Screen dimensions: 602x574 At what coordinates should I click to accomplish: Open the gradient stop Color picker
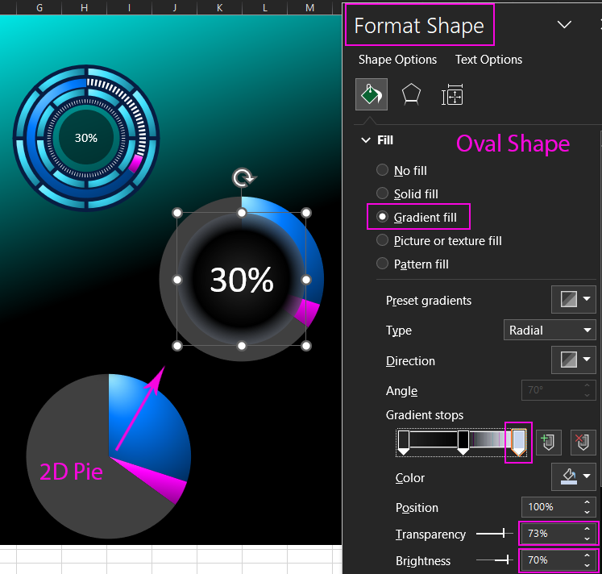coord(573,477)
